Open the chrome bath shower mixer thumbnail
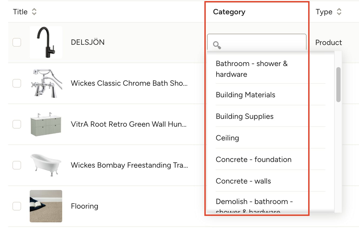Screen dimensions: 359x228 click(x=46, y=83)
